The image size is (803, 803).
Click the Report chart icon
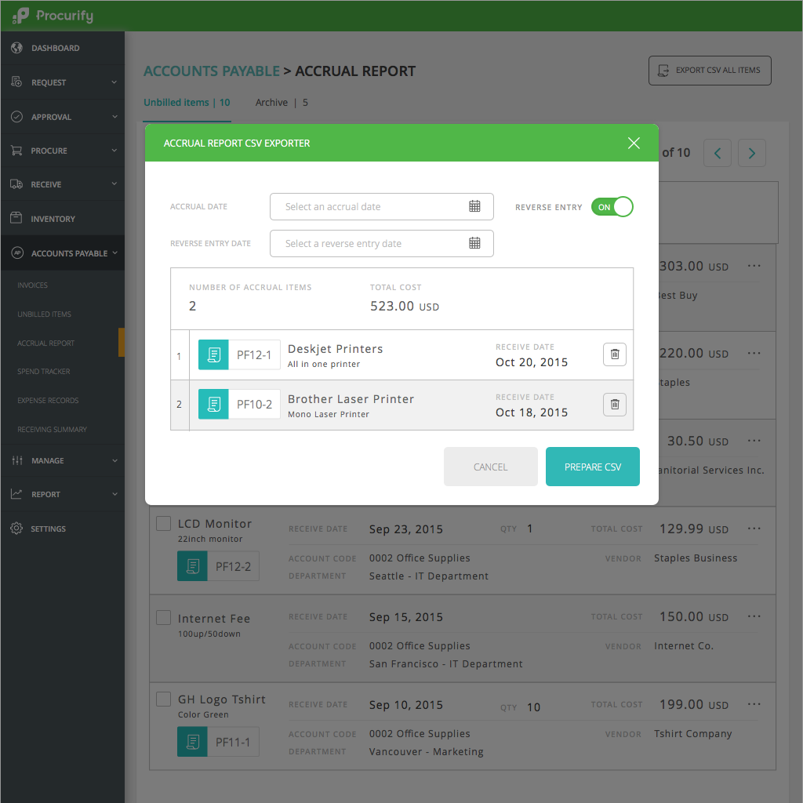[x=16, y=494]
